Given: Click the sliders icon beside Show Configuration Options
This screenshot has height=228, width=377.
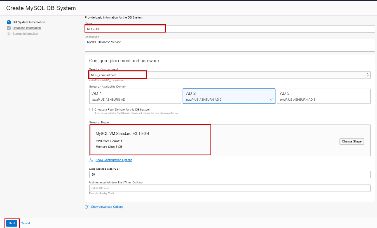Looking at the screenshot, I should pyautogui.click(x=91, y=160).
